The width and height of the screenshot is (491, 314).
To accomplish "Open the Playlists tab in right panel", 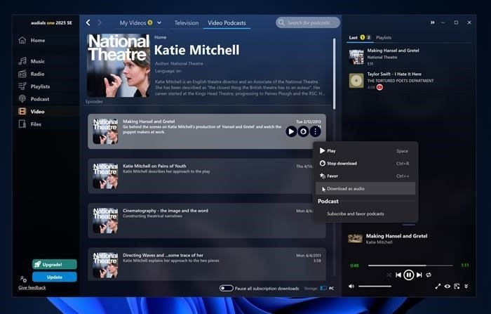I will click(x=384, y=38).
